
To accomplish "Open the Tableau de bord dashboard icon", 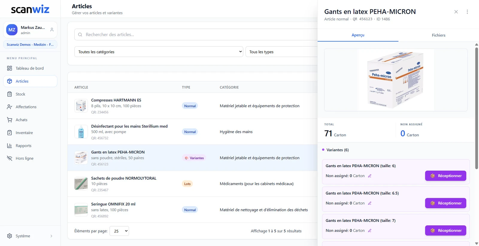I will pos(10,68).
